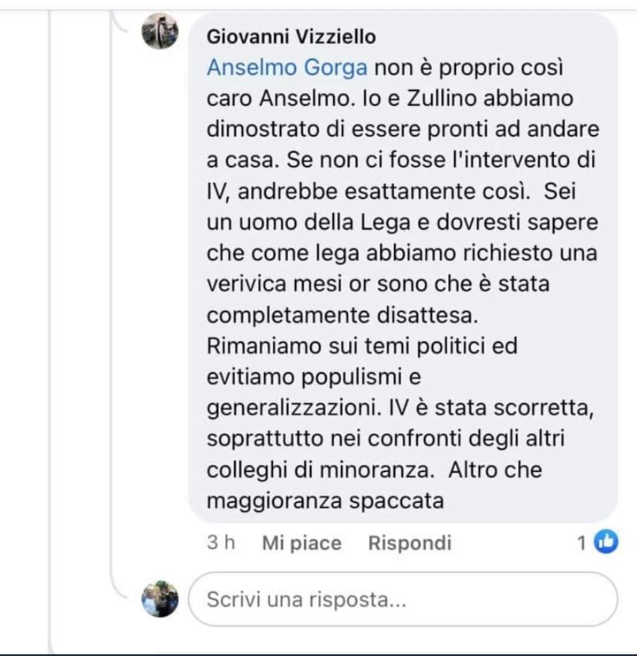View who reacted via the '1' count
The width and height of the screenshot is (637, 656).
[582, 543]
